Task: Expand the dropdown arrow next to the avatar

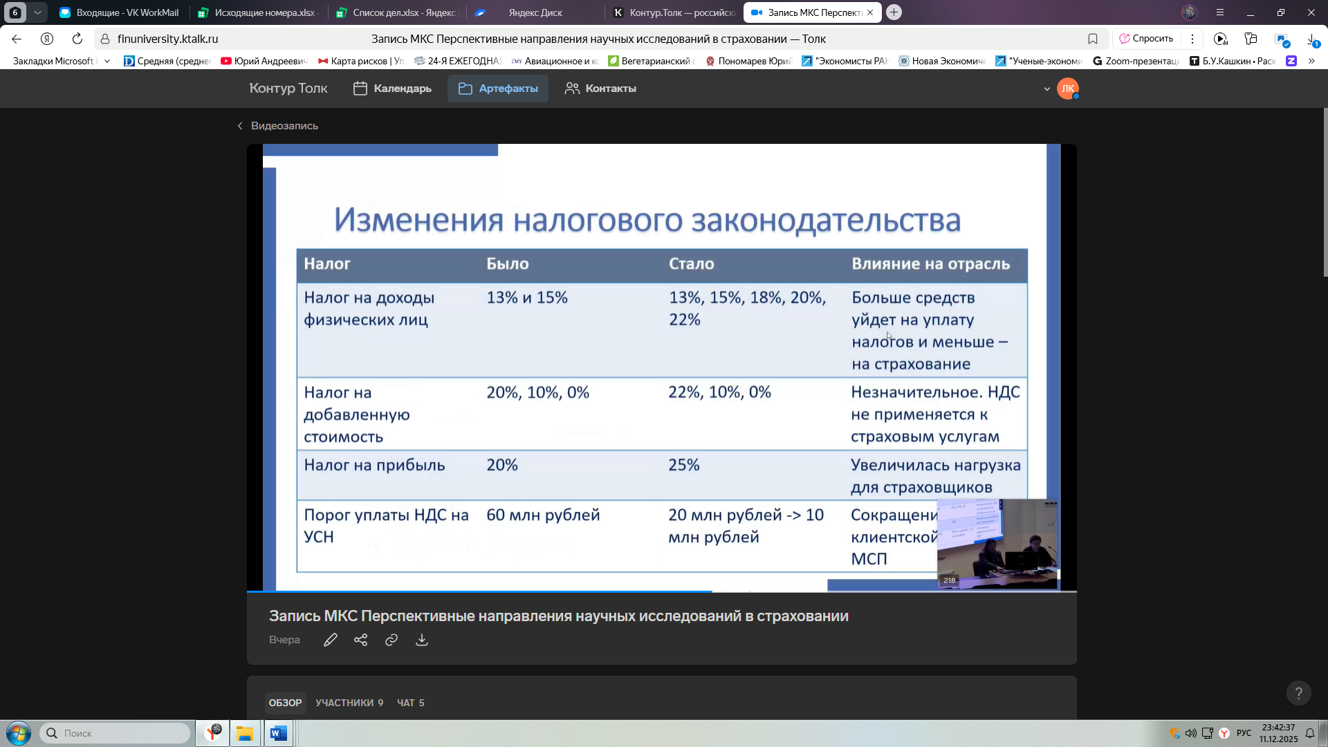Action: click(1047, 89)
